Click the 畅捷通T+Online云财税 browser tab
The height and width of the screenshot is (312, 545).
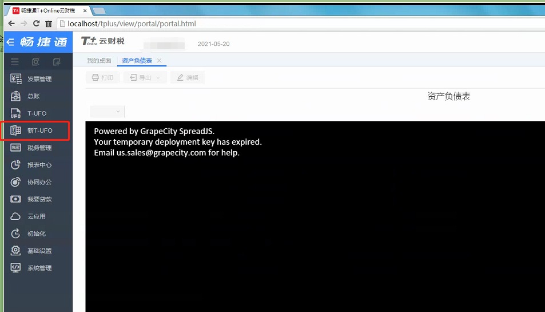[49, 11]
